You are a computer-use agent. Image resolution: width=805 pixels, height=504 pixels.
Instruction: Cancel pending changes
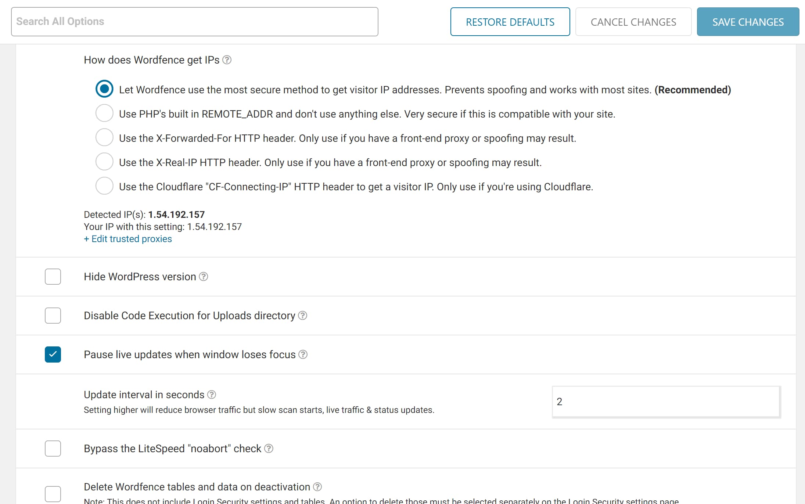[633, 22]
